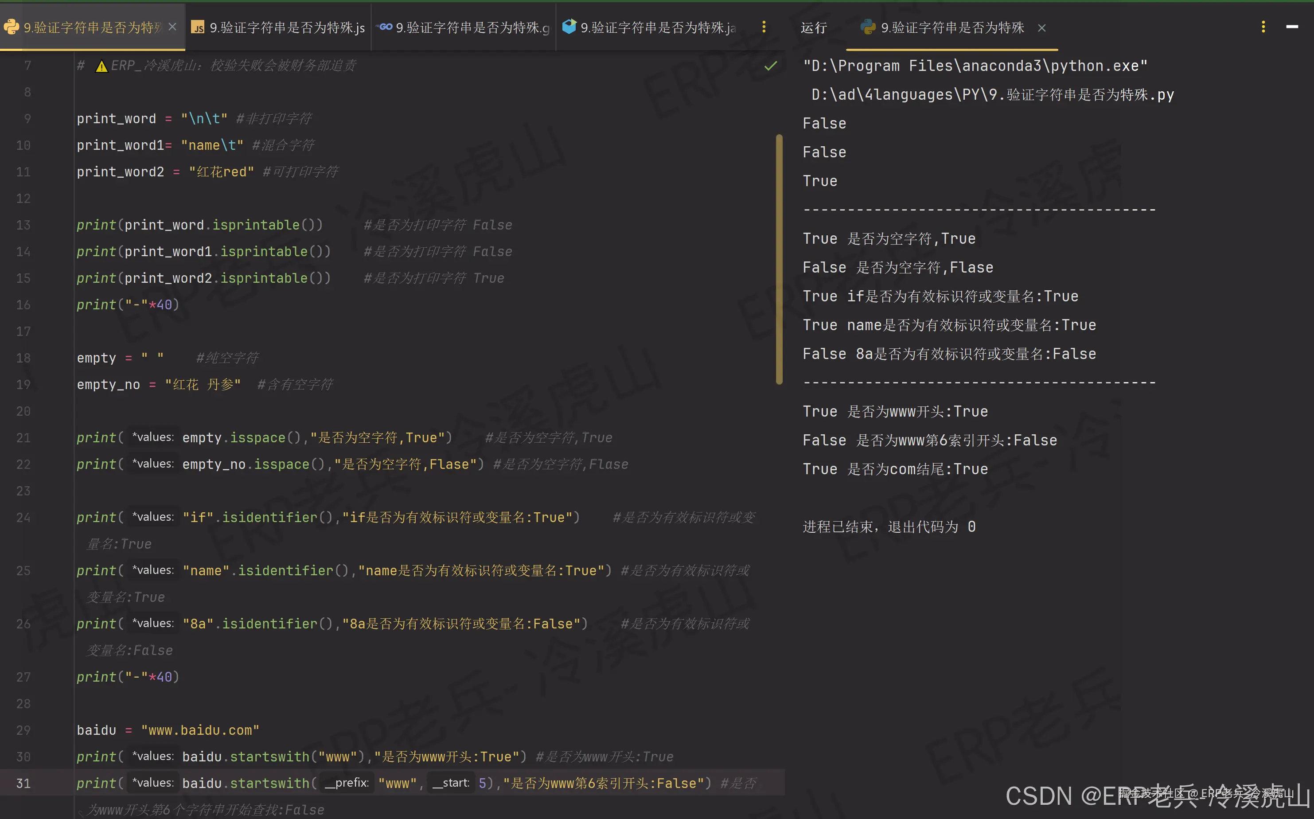
Task: Click the warning triangle icon in comment
Action: click(101, 66)
